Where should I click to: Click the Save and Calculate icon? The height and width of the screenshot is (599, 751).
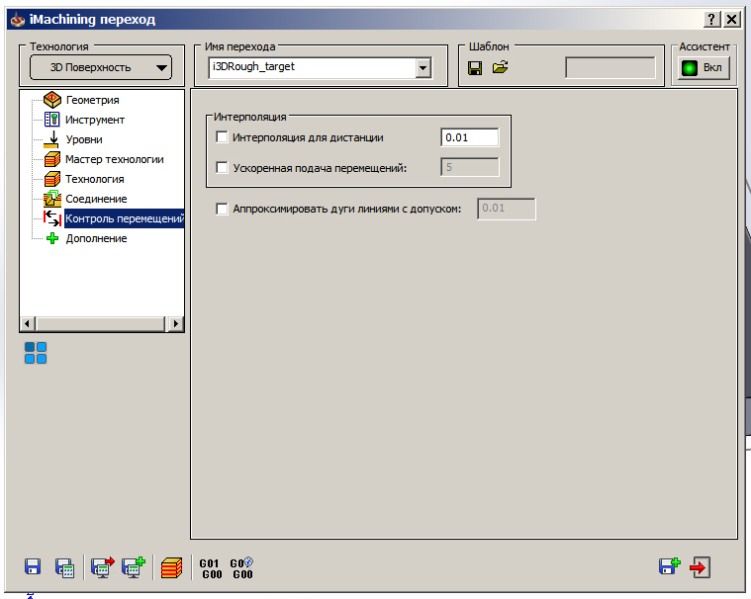[64, 567]
